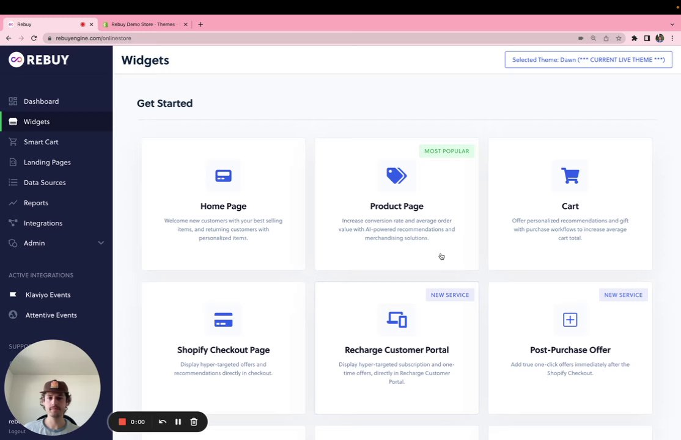Click the Post-Purchase Offer plus icon
Screen dimensions: 681x440
click(x=570, y=320)
